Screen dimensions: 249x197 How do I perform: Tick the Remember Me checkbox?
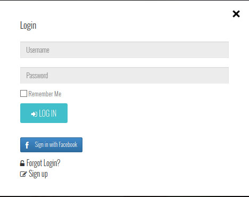[23, 94]
